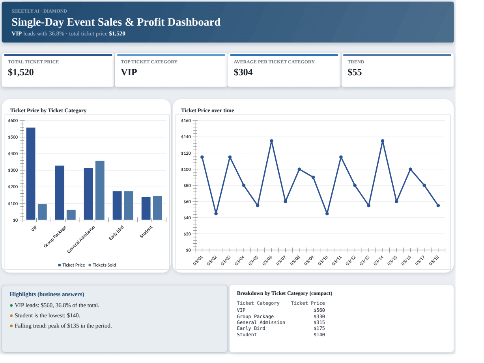The image size is (484, 363).
Task: Select the Student Ticket Price bar
Action: click(146, 208)
